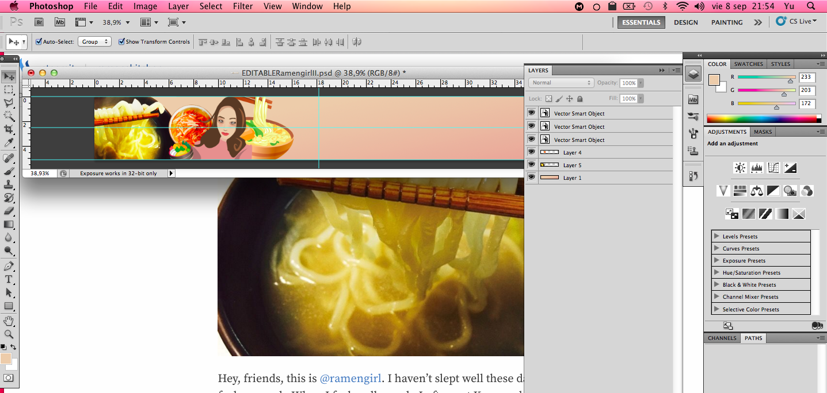The height and width of the screenshot is (393, 827).
Task: Hide the top Vector Smart Object layer
Action: (531, 113)
